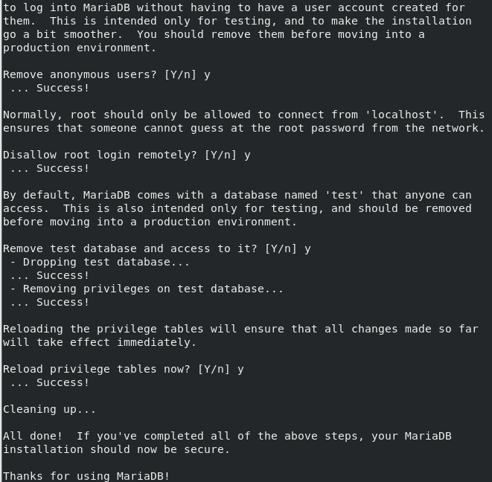Click the 'before moving into a production environment.' line

150,222
